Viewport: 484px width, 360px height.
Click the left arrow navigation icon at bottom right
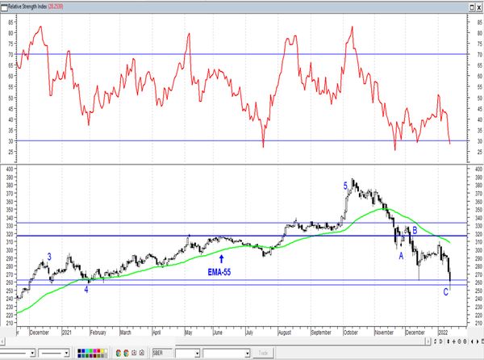pos(473,341)
